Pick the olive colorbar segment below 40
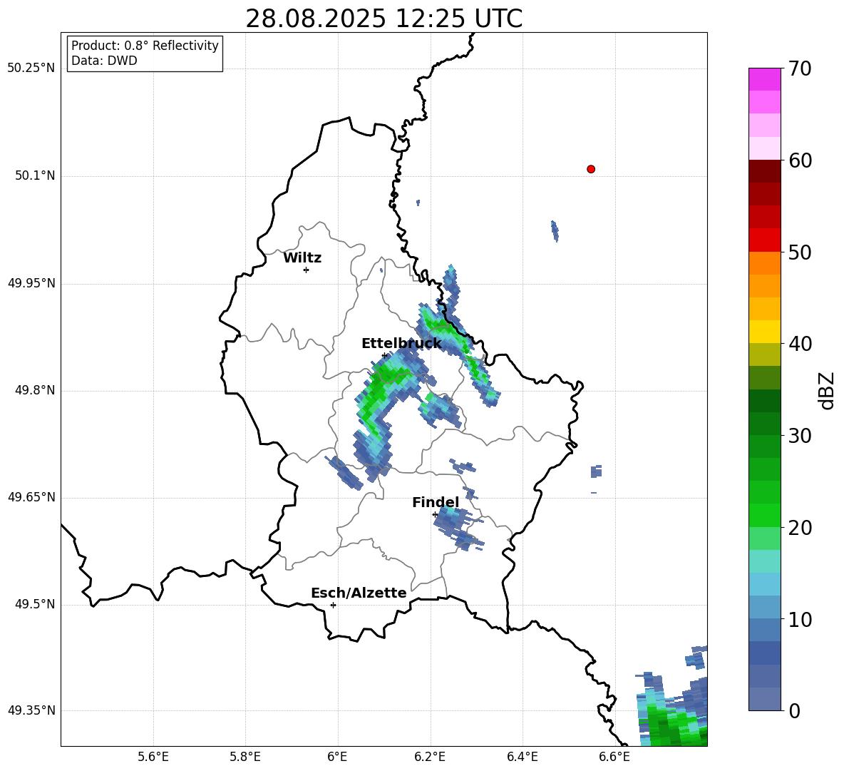This screenshot has height=771, width=844. point(764,354)
